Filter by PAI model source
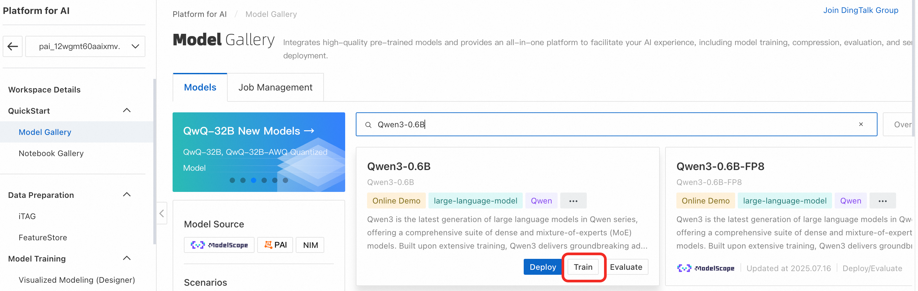 click(275, 245)
